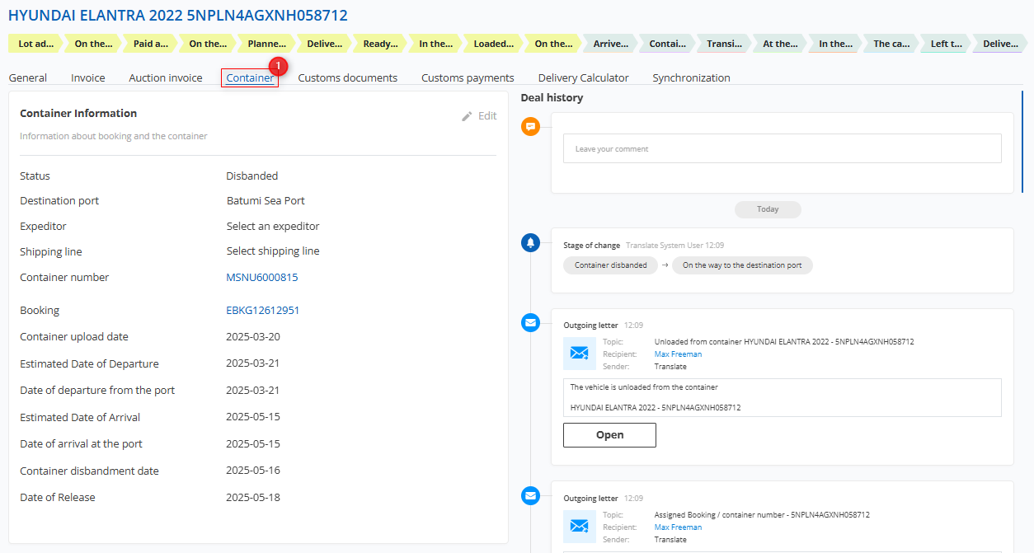The image size is (1034, 553).
Task: Go to the Customs documents tab
Action: click(x=348, y=77)
